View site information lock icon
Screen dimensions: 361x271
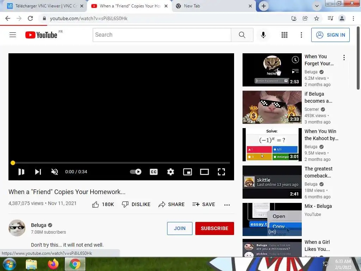point(44,18)
